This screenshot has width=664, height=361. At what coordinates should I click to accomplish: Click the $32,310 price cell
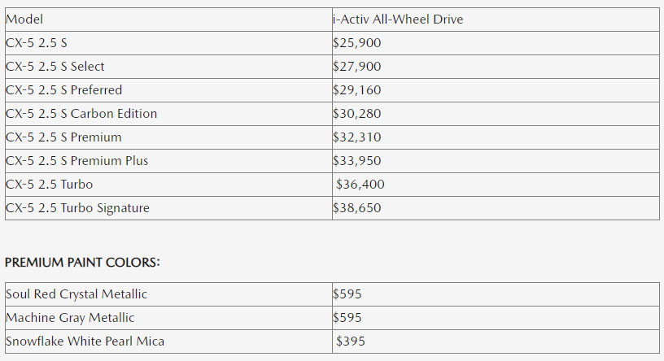[x=356, y=137]
